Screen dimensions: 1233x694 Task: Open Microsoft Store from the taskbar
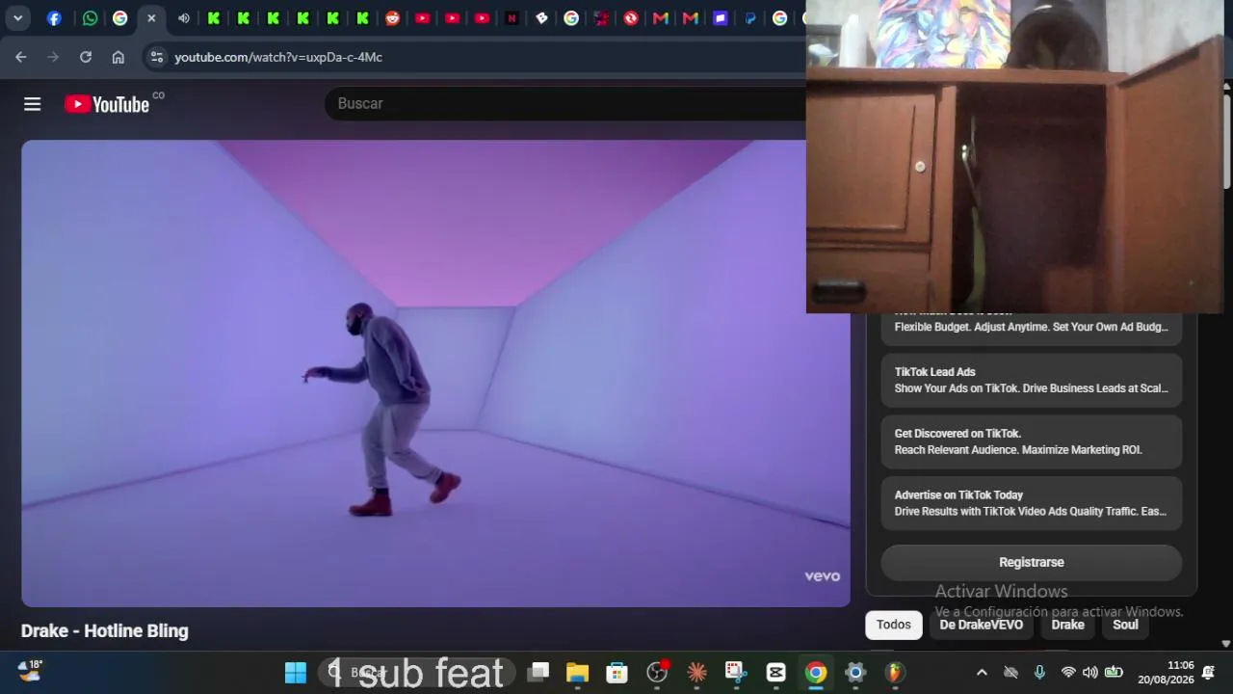tap(616, 673)
